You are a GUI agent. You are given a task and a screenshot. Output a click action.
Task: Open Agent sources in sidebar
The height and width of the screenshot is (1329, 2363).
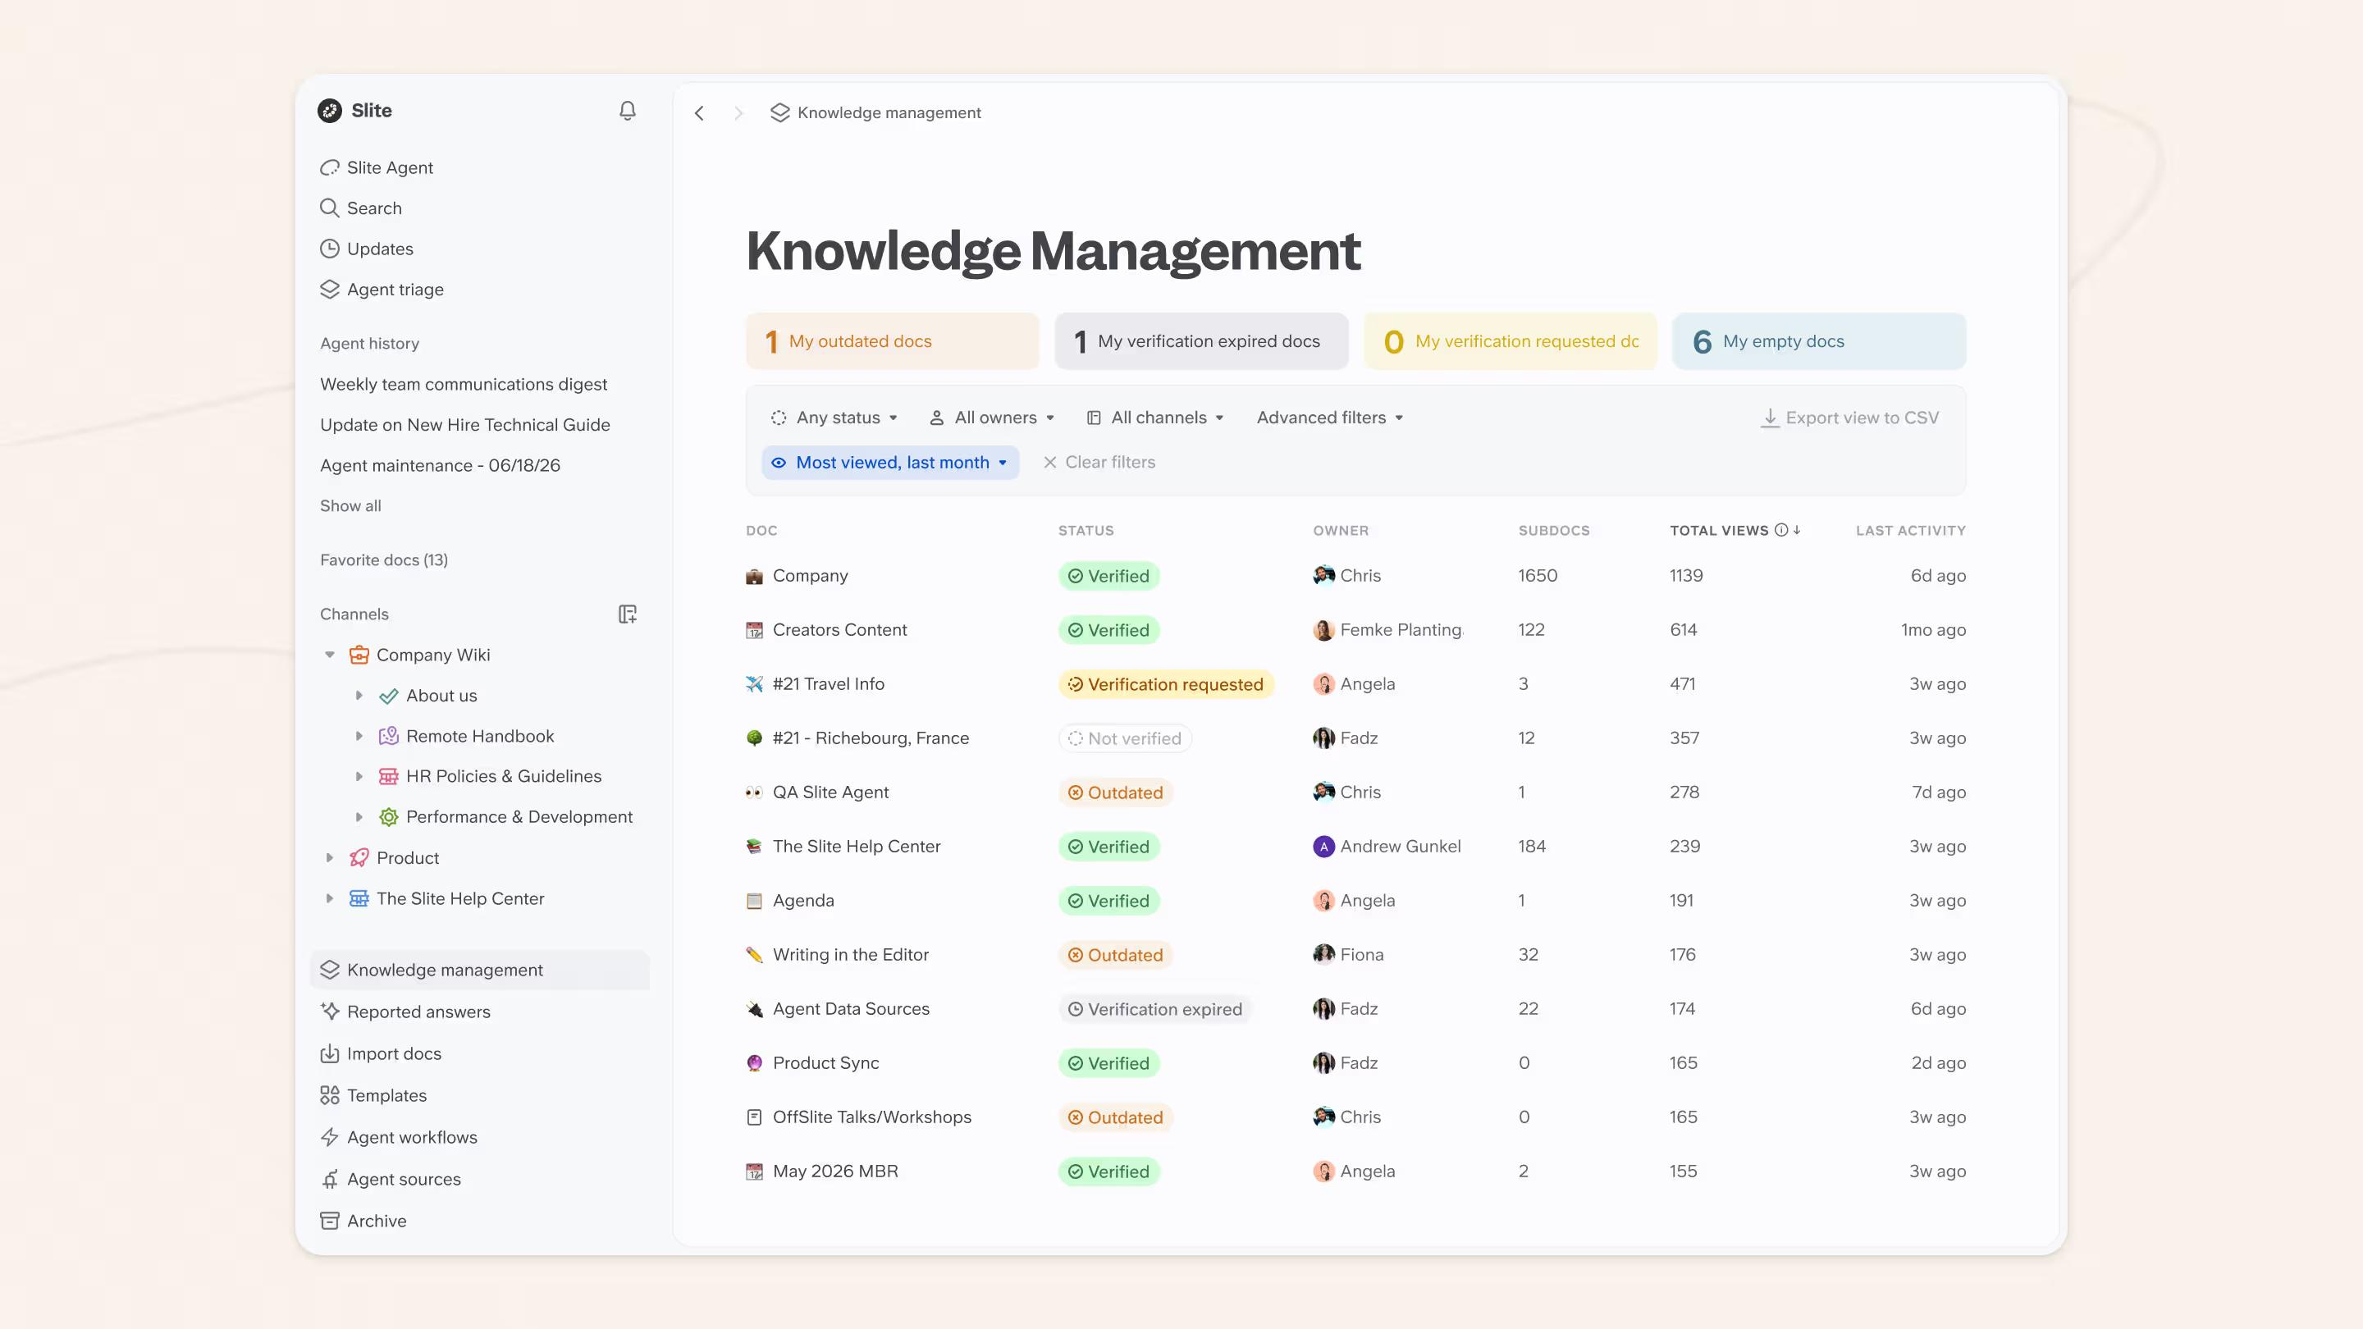pos(390,1180)
